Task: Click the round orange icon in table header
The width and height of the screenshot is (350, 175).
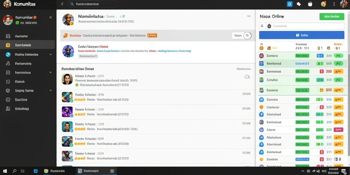Action: coord(261,48)
